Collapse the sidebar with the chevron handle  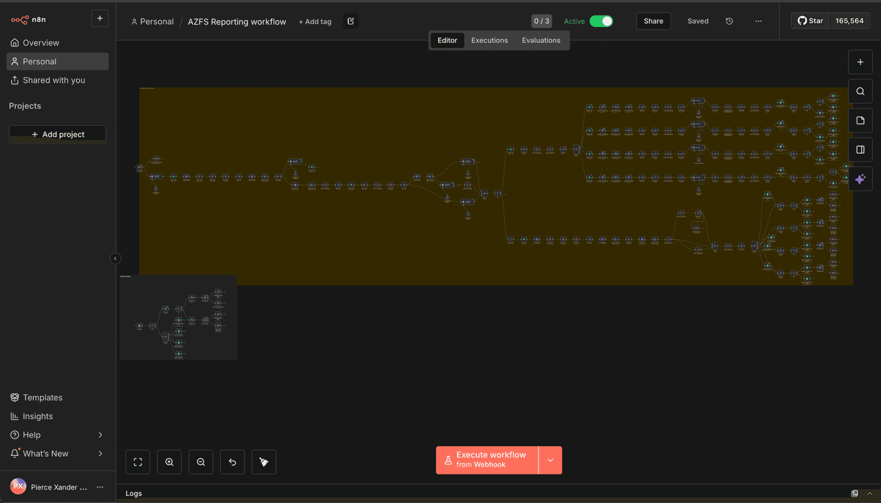115,258
